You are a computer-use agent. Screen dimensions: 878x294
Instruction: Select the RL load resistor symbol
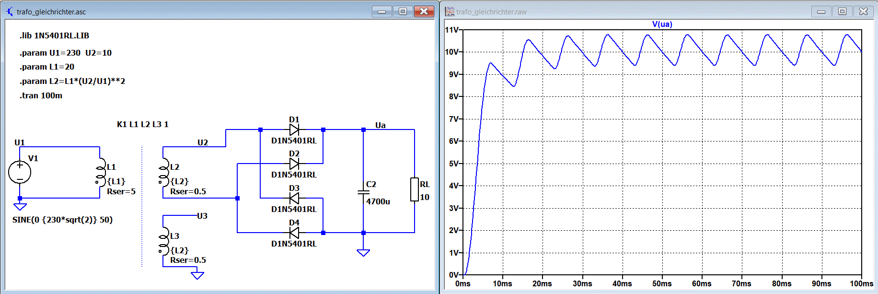click(415, 189)
